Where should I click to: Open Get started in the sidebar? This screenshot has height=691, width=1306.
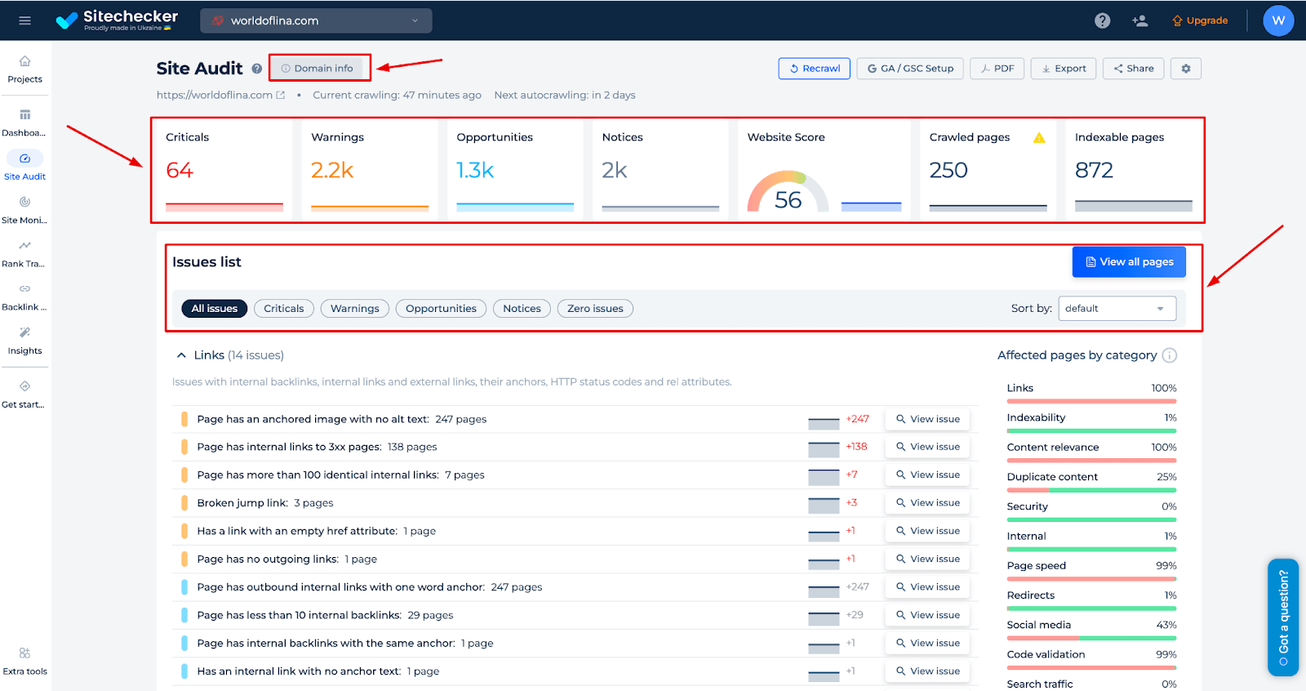point(25,395)
